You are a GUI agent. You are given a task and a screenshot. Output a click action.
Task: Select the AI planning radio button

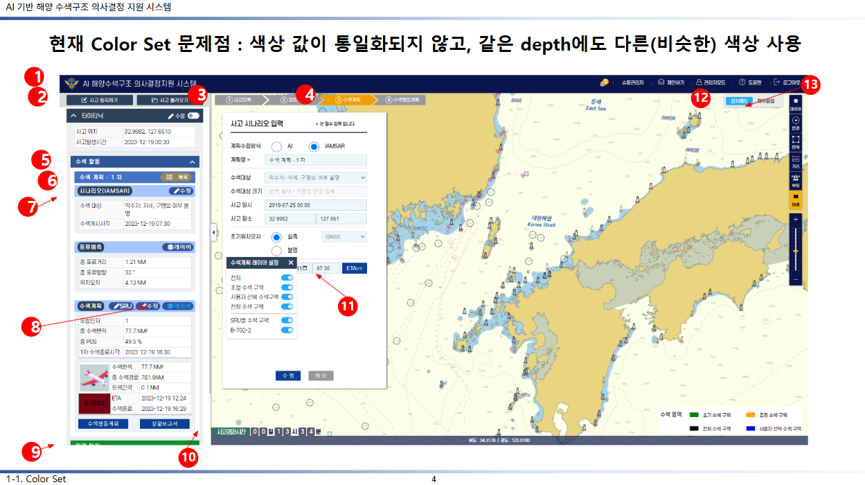(x=276, y=146)
